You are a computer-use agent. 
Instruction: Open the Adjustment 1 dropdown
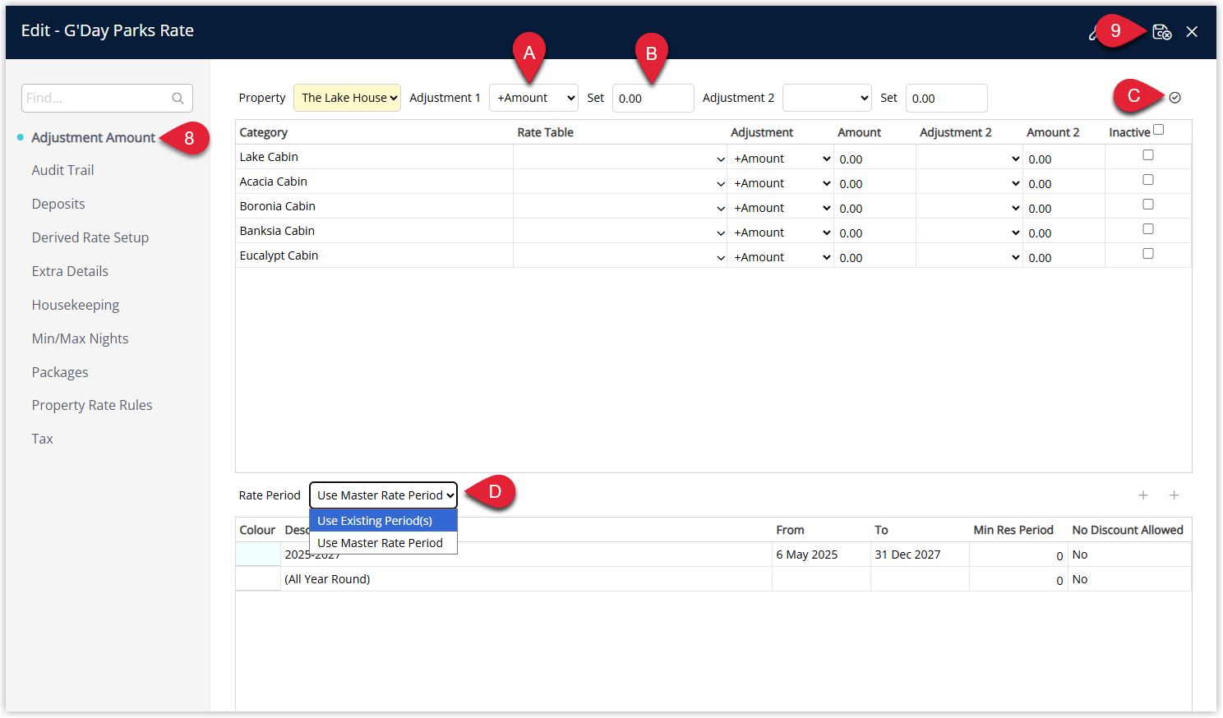coord(534,98)
